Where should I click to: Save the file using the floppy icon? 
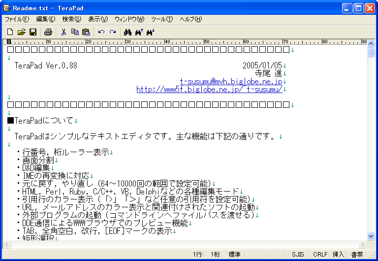pyautogui.click(x=32, y=32)
